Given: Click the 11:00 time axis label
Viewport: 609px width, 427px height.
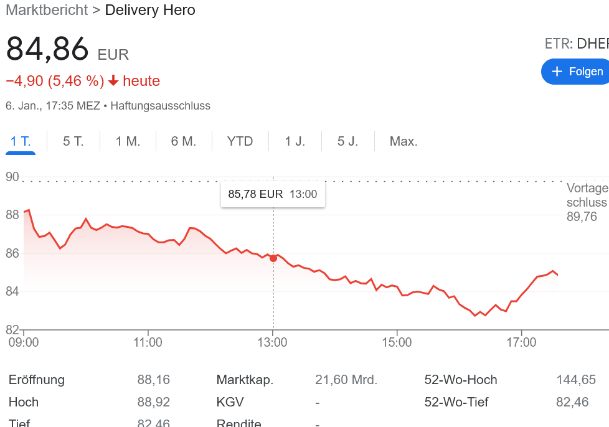Looking at the screenshot, I should (x=148, y=342).
